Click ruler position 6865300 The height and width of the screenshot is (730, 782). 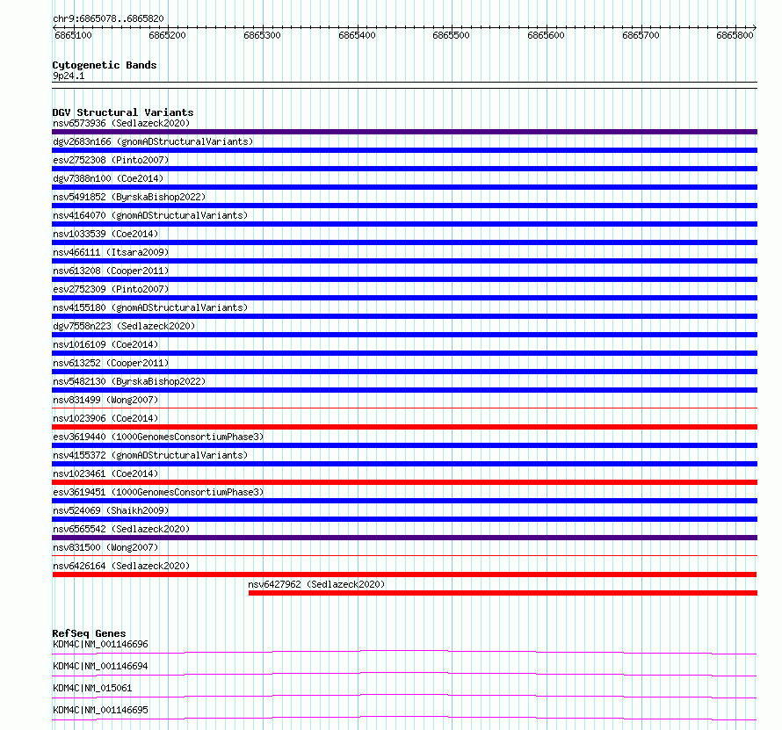coord(262,35)
